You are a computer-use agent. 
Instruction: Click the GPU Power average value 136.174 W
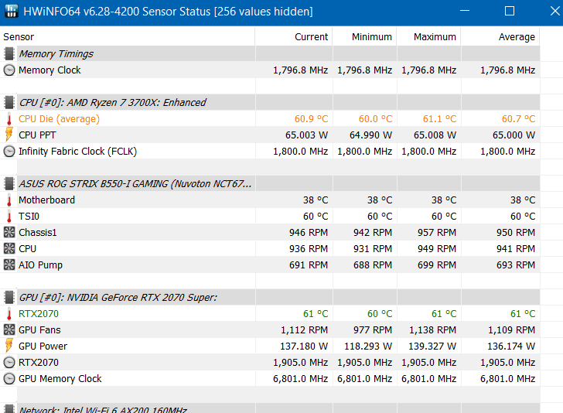tap(511, 346)
